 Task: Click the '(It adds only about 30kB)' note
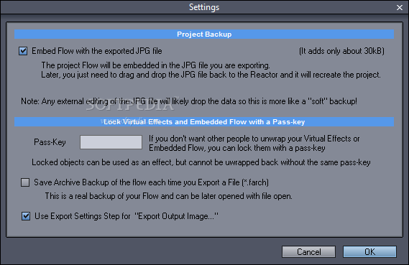coord(341,51)
